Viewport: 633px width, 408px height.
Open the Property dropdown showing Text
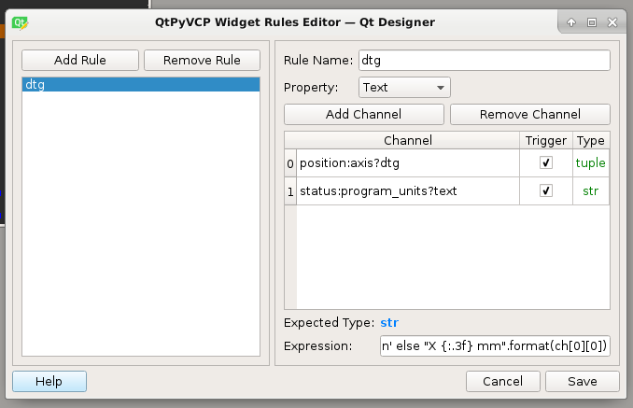click(404, 88)
